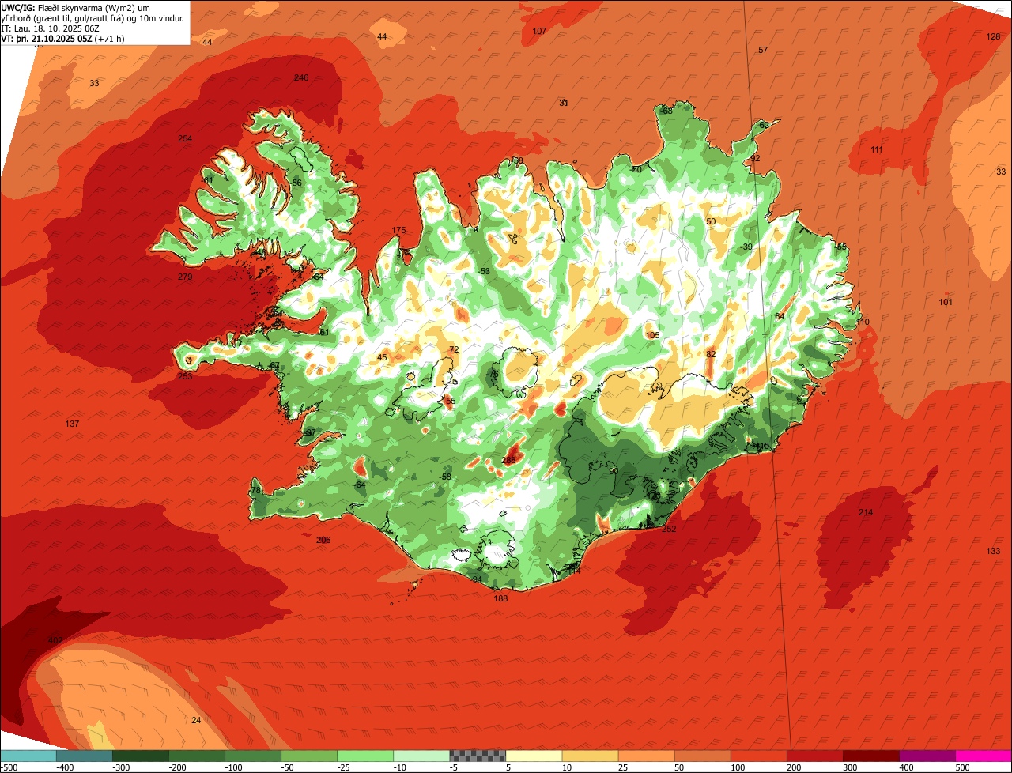Click the '105' value in the interior

(x=652, y=336)
